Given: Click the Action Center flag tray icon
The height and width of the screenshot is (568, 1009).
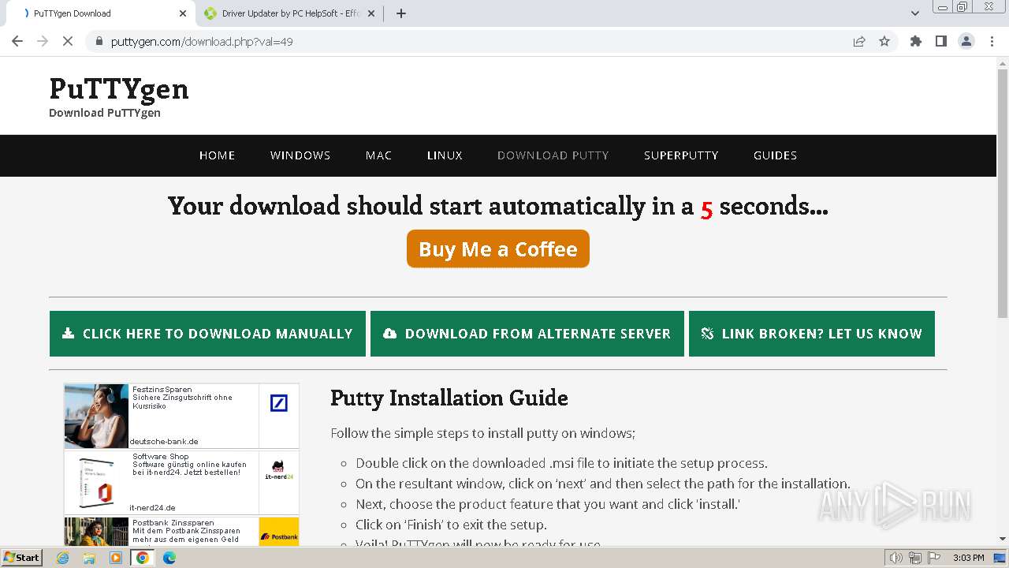Looking at the screenshot, I should point(933,558).
